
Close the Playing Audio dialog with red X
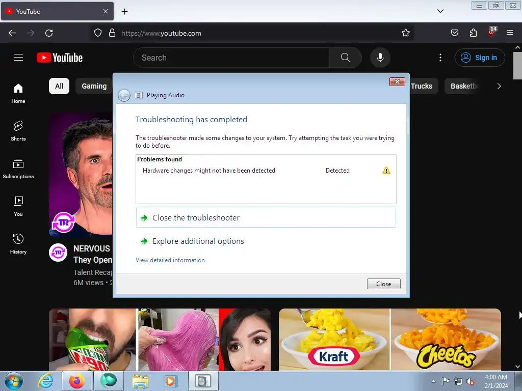pos(397,81)
